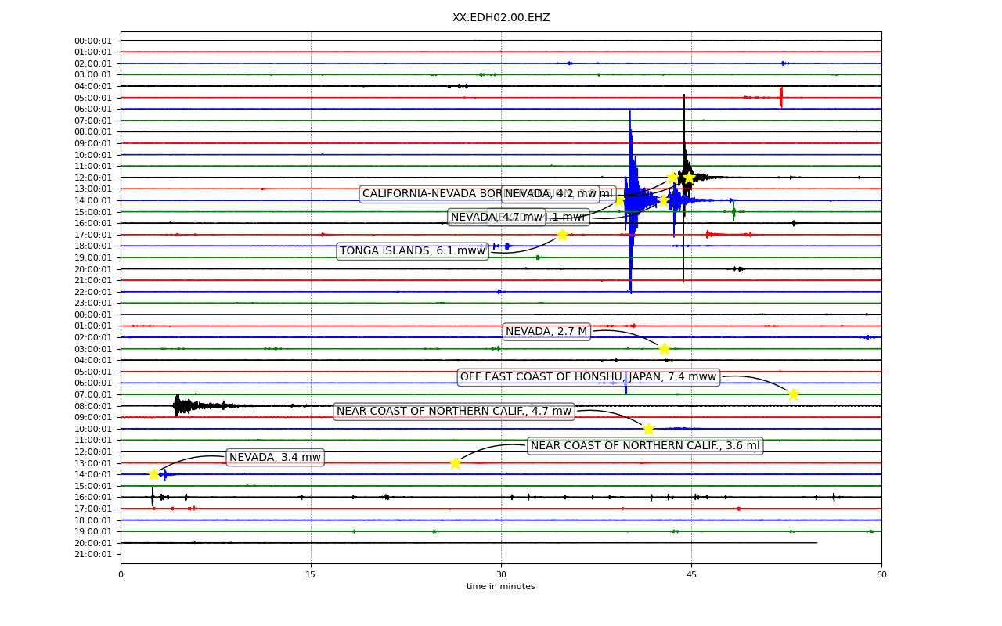Click the plot title XX.EDH02.00.EHZ
Viewport: 1002px width, 626px height.
(501, 17)
